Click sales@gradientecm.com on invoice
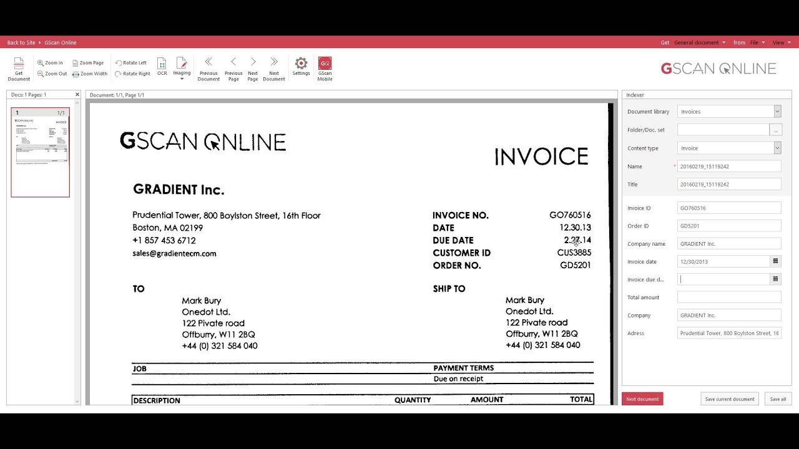799x449 pixels. point(174,254)
